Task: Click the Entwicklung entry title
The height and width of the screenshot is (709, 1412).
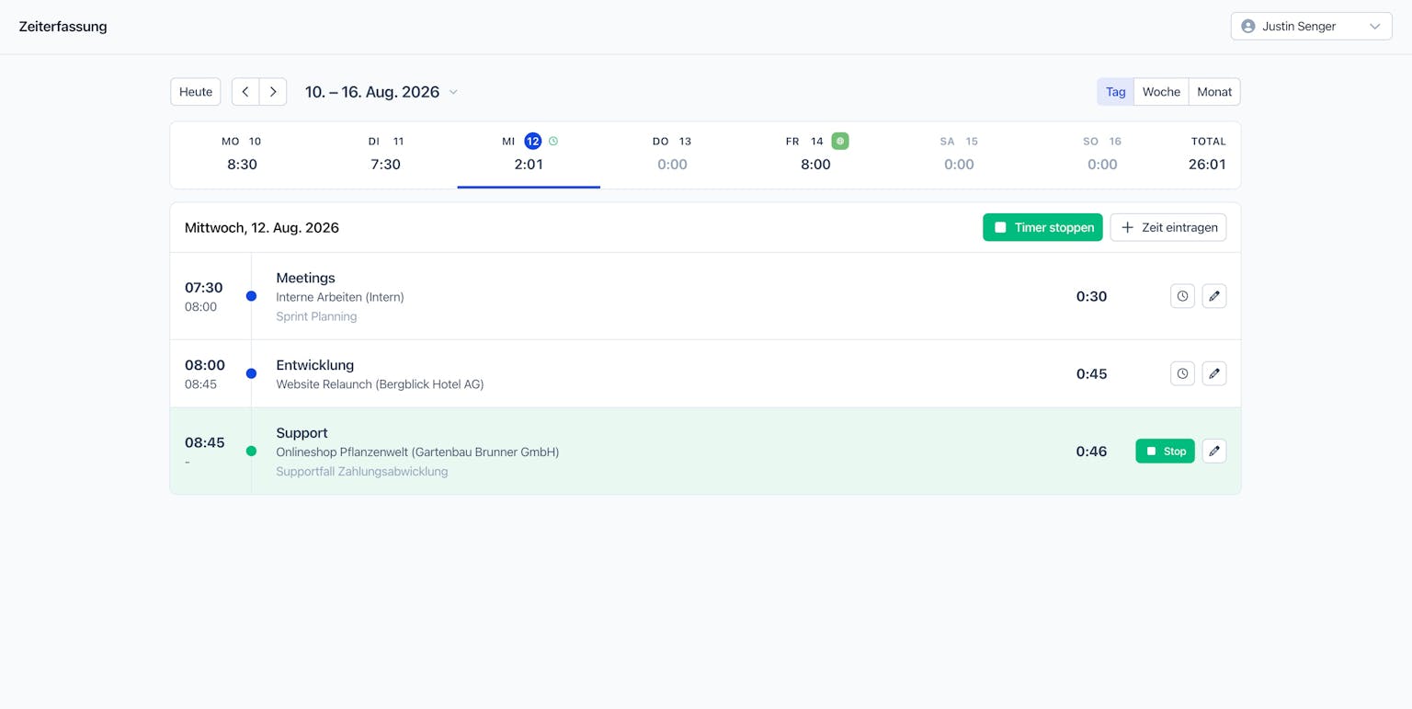Action: (x=314, y=364)
